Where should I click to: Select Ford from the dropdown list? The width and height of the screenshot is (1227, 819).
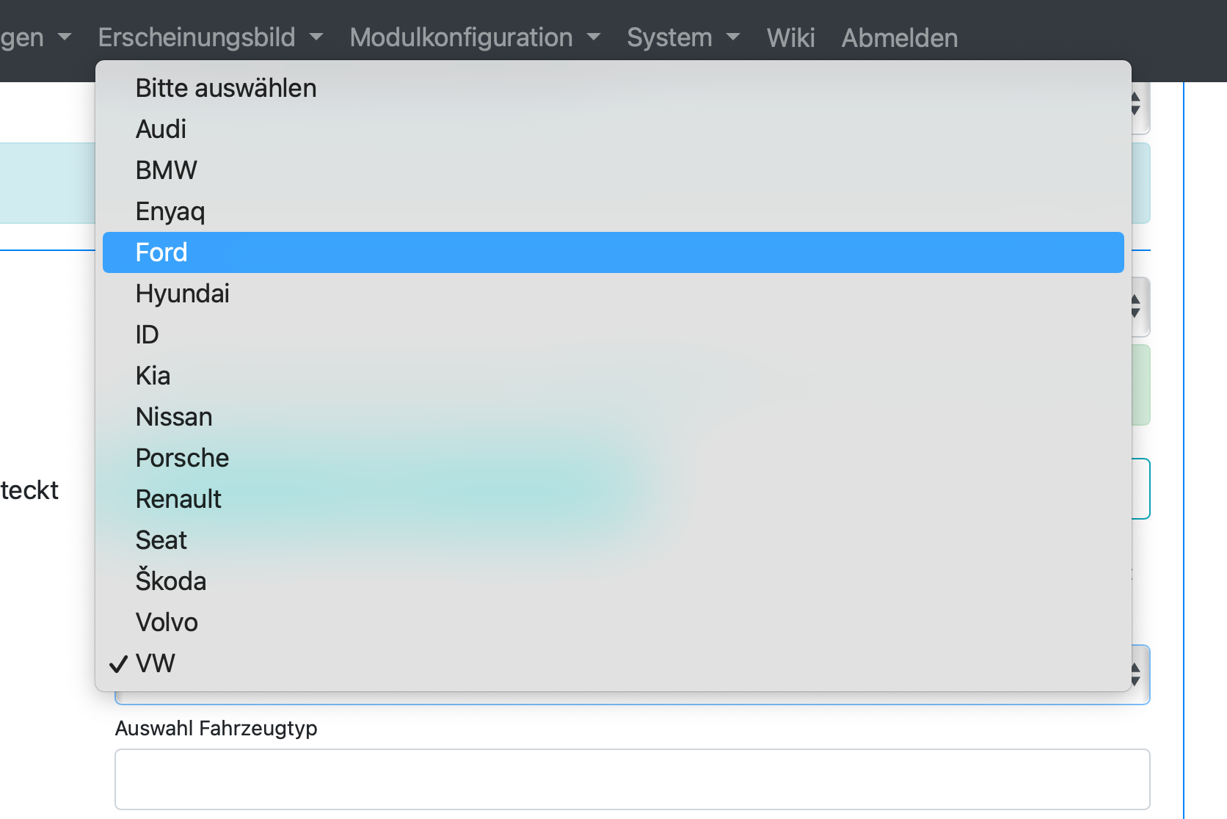[162, 252]
